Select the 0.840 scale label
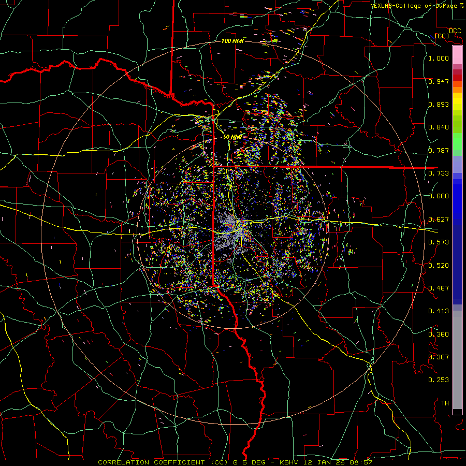 [x=439, y=127]
